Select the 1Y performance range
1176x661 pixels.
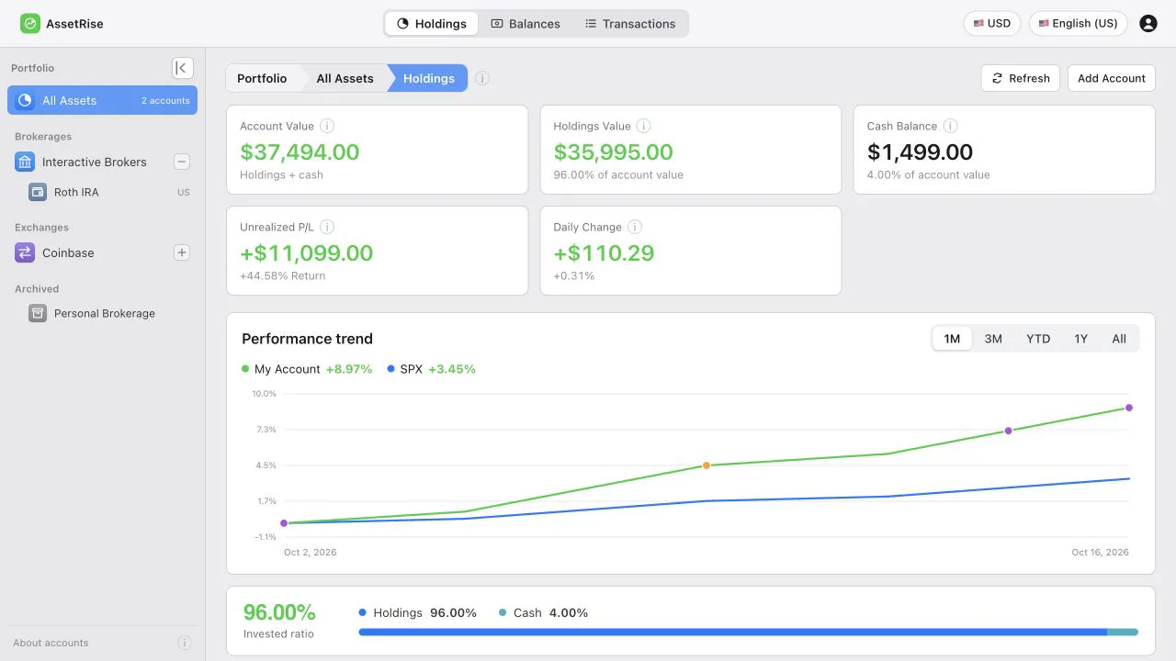point(1081,339)
